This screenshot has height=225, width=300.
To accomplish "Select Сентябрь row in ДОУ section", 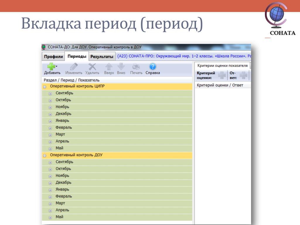I will (117, 162).
